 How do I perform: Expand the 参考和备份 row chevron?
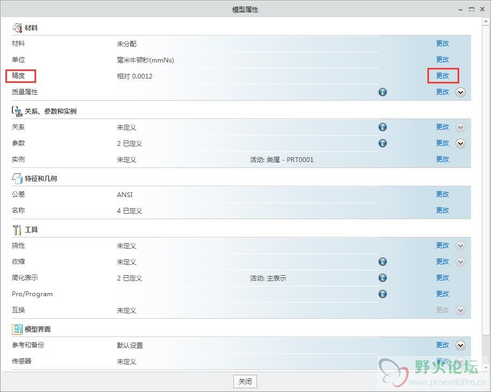coord(460,345)
